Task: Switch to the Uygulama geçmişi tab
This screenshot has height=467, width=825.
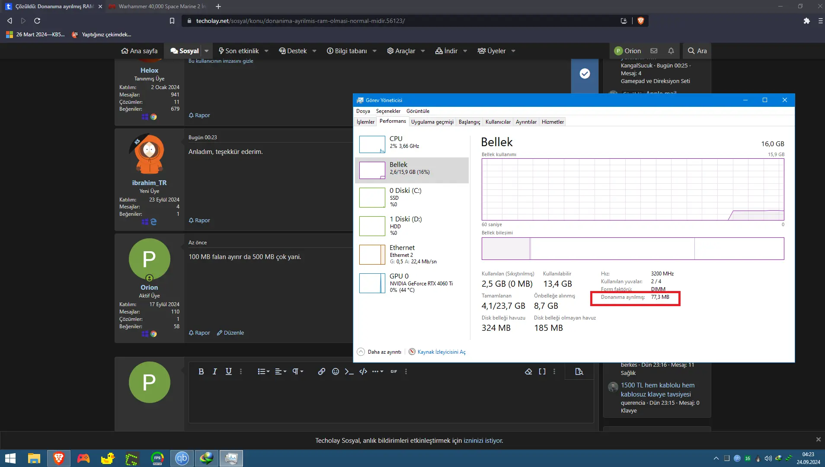Action: (432, 122)
